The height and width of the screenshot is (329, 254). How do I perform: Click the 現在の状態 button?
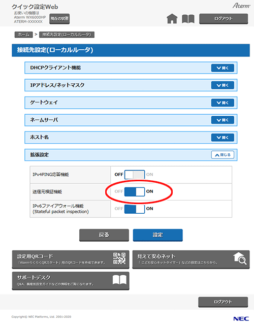click(x=59, y=19)
